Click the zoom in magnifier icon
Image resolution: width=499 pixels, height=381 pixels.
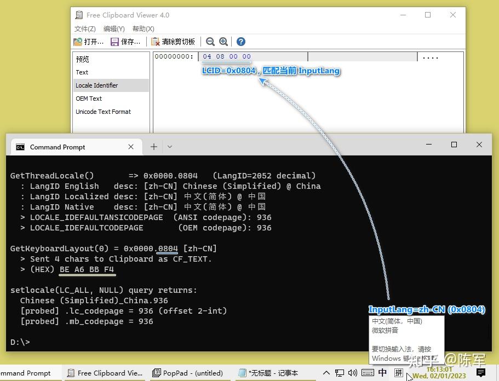point(224,42)
